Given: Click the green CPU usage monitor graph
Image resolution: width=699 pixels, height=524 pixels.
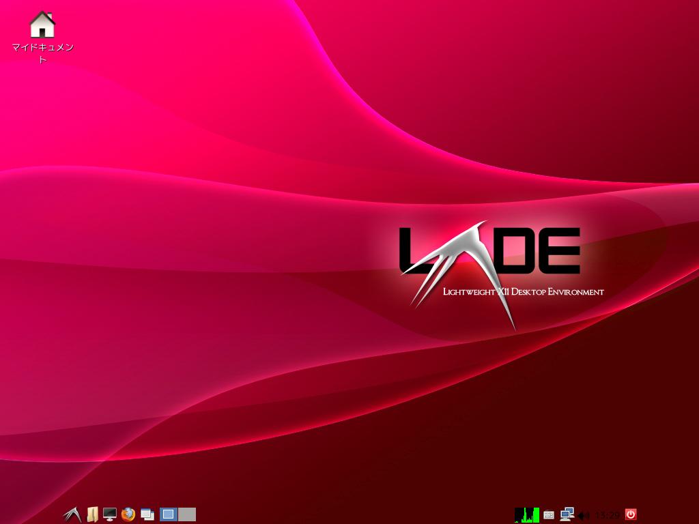Looking at the screenshot, I should [527, 514].
